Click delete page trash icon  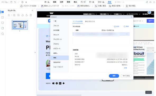(x=31, y=15)
